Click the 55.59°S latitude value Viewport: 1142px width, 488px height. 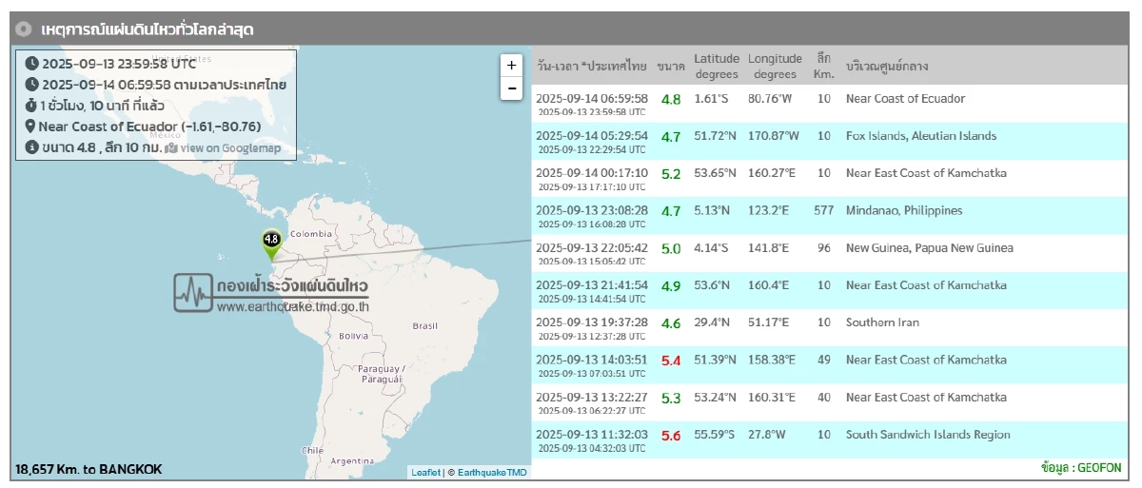[715, 435]
